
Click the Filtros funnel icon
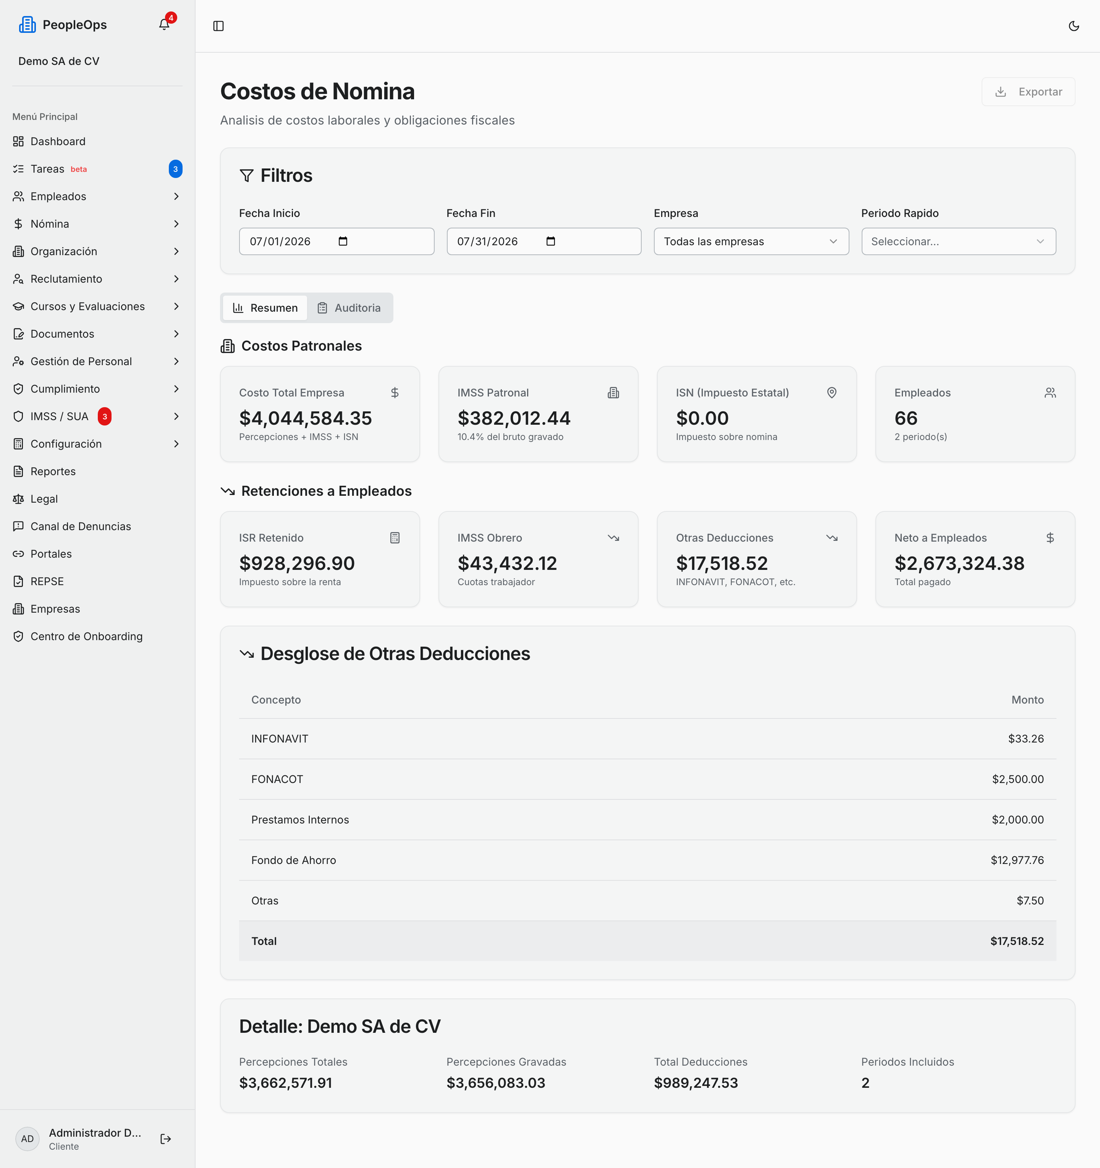(247, 176)
